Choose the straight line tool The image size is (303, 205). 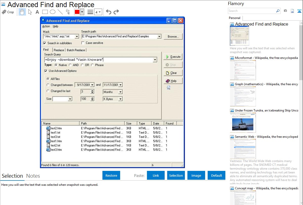(x=60, y=12)
